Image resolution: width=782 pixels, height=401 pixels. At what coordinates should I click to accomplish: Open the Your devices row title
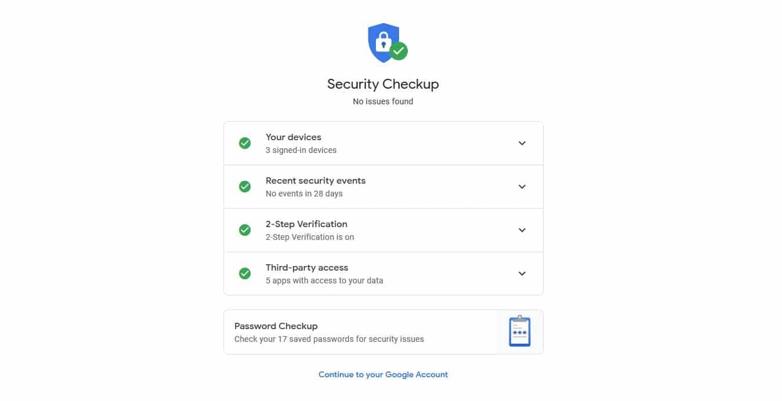point(294,137)
